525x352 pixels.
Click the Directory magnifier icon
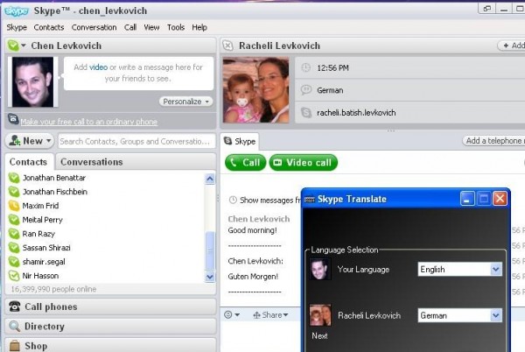[14, 326]
